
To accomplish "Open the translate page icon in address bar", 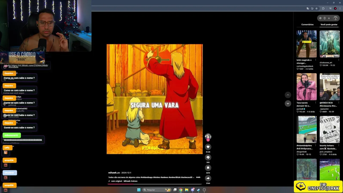I will pyautogui.click(x=308, y=9).
